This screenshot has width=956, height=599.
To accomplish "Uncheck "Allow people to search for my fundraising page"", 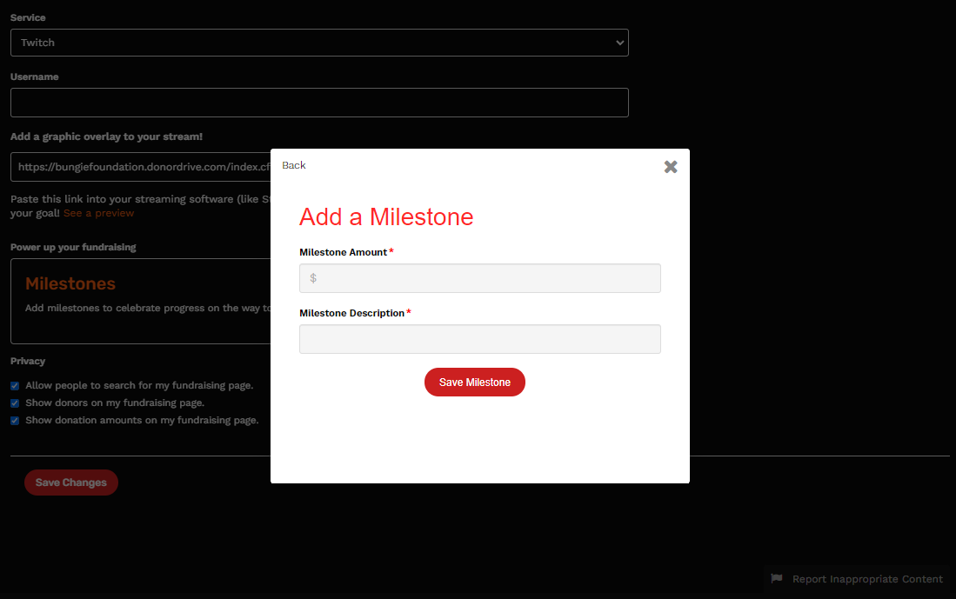I will point(14,386).
